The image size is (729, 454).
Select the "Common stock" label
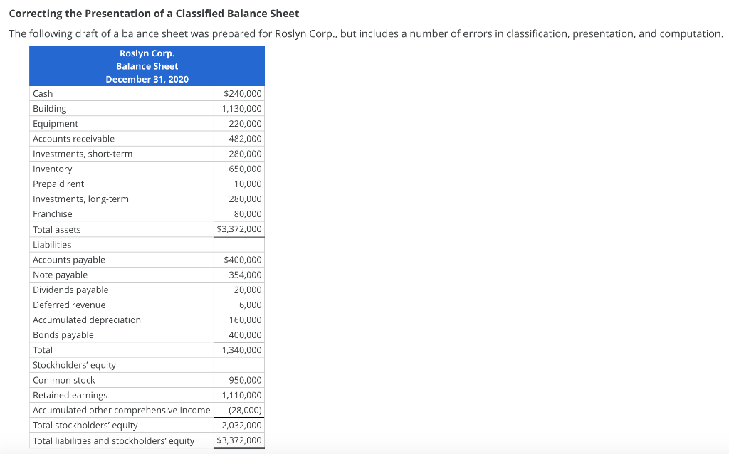63,380
